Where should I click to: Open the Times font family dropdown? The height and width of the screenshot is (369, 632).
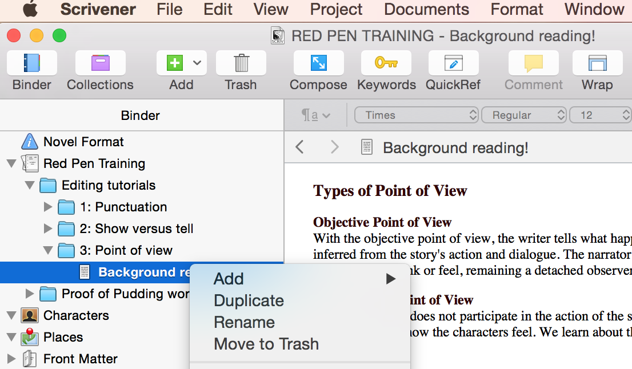[417, 115]
